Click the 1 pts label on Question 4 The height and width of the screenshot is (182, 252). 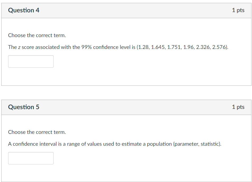pyautogui.click(x=238, y=10)
